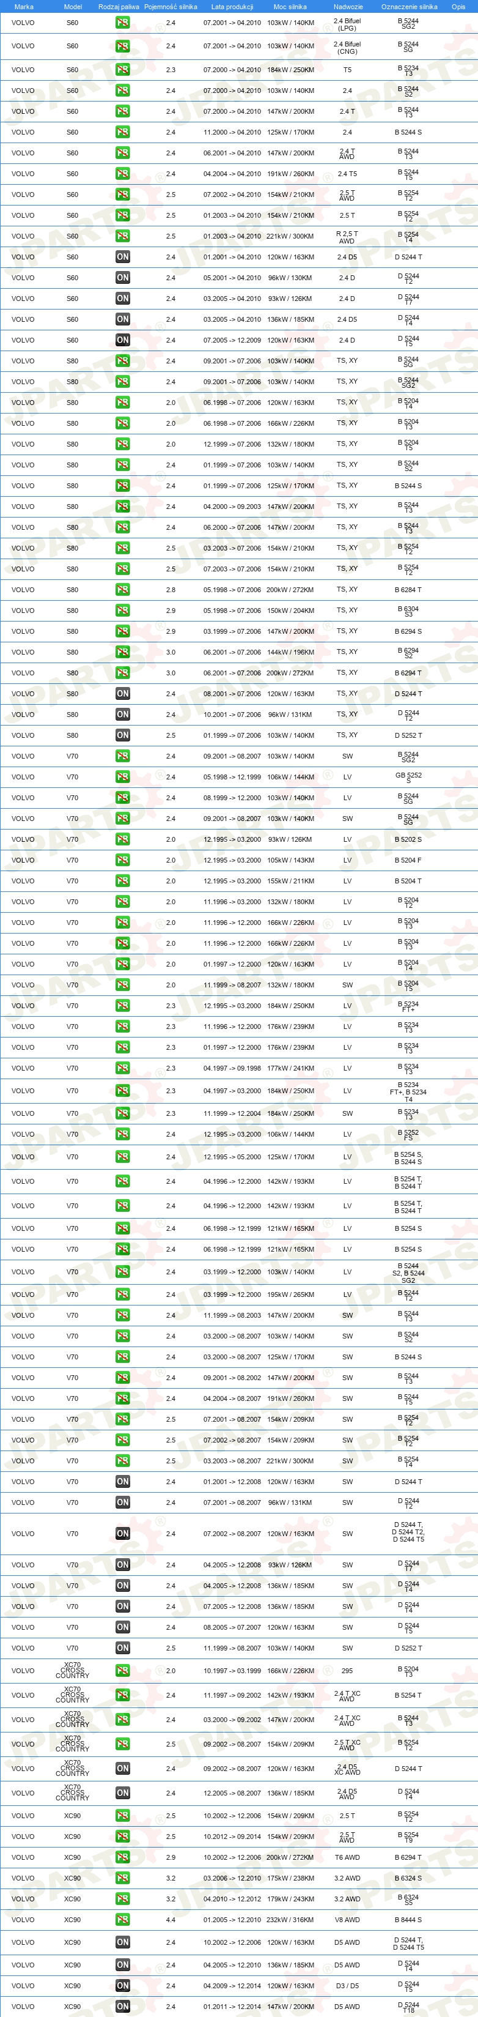Select petrol icon in V70 B 5252 FS row
This screenshot has width=478, height=2017.
click(123, 1134)
